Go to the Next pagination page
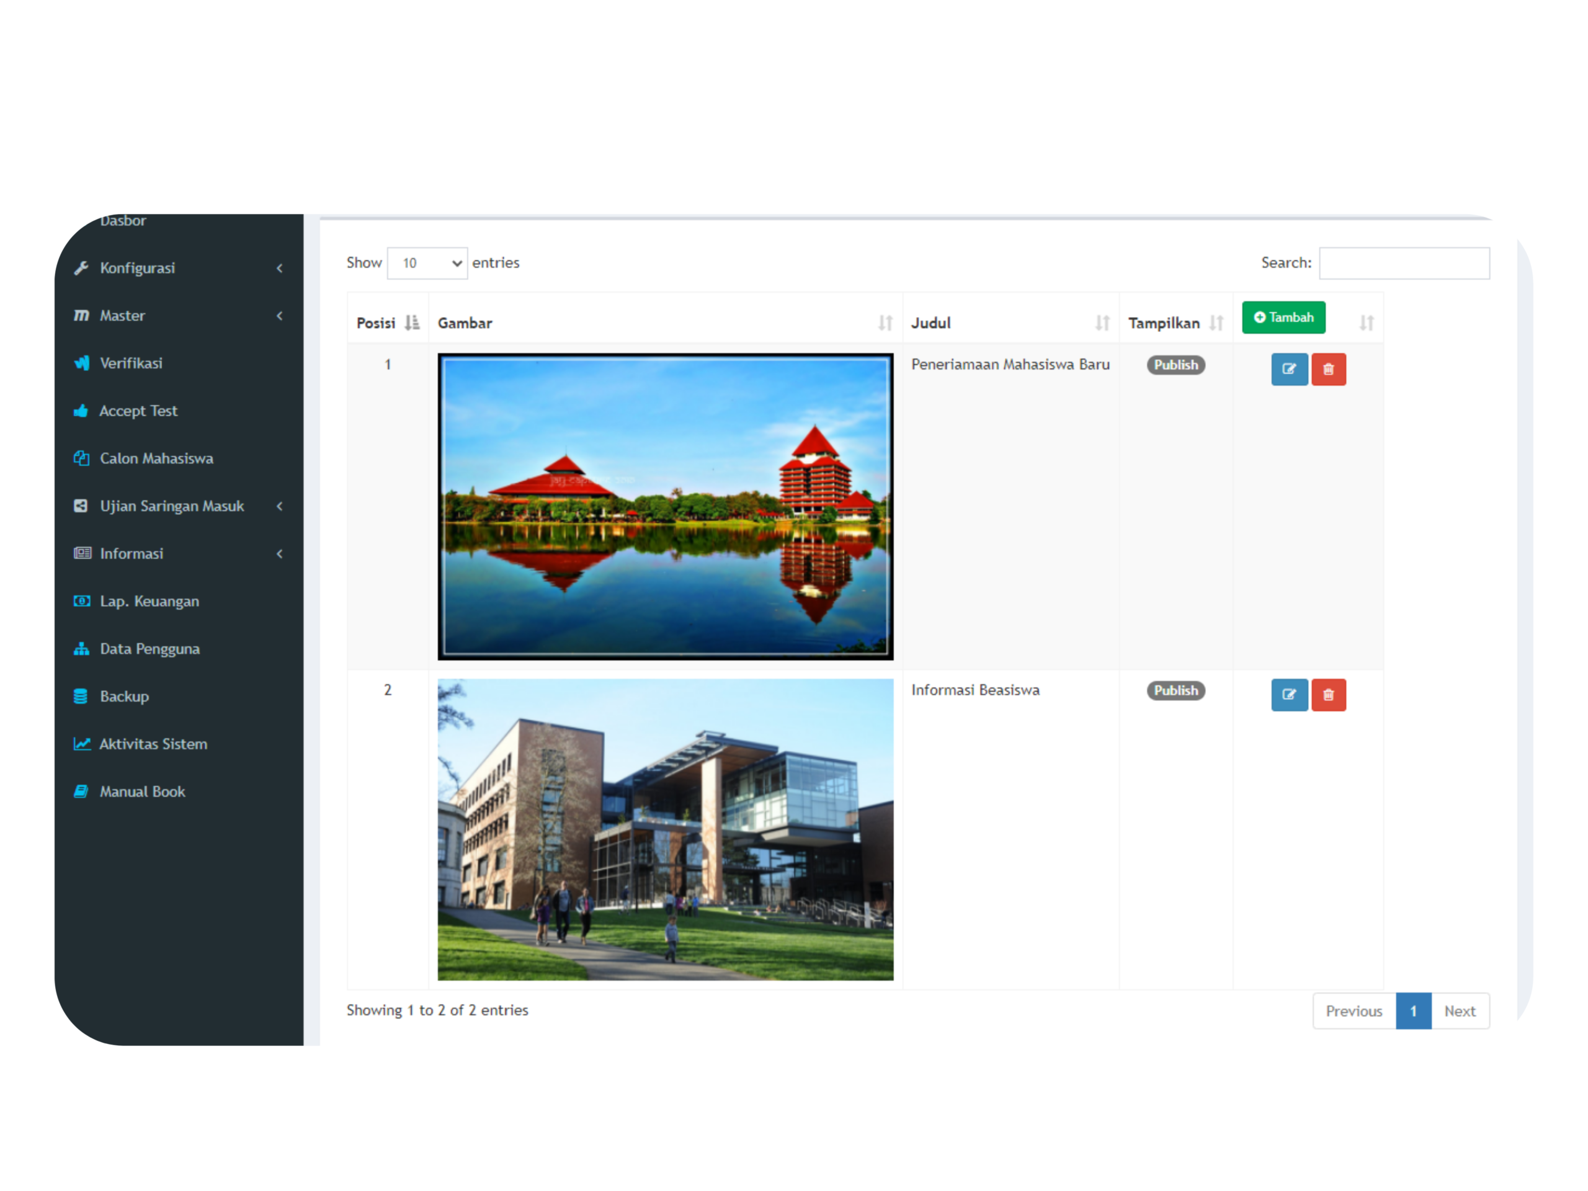The height and width of the screenshot is (1191, 1588). coord(1459,1011)
